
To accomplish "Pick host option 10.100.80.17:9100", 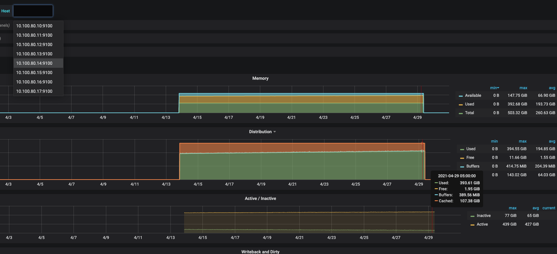I will [34, 91].
